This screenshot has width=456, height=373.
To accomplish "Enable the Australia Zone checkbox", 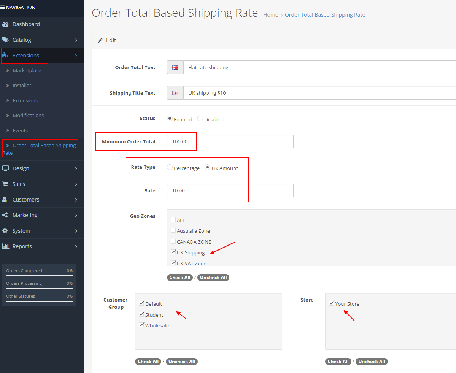I will click(x=173, y=230).
